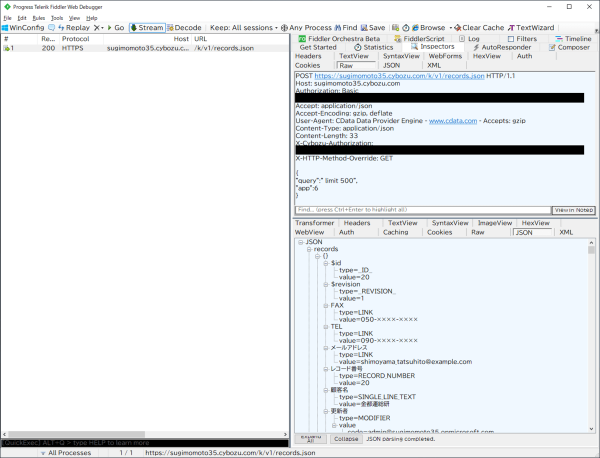This screenshot has height=458, width=600.
Task: Open the View menu
Action: click(x=74, y=18)
